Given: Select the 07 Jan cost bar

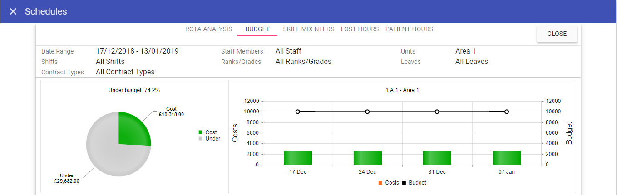Looking at the screenshot, I should click(x=507, y=158).
